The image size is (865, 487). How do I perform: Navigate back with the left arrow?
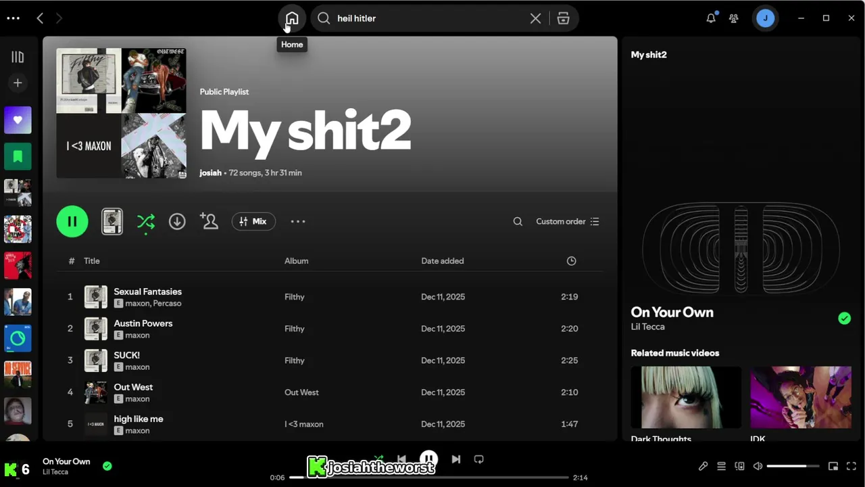click(x=40, y=18)
